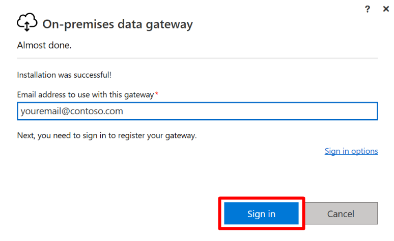The height and width of the screenshot is (241, 394).
Task: Click the register your gateway instruction text
Action: point(107,135)
